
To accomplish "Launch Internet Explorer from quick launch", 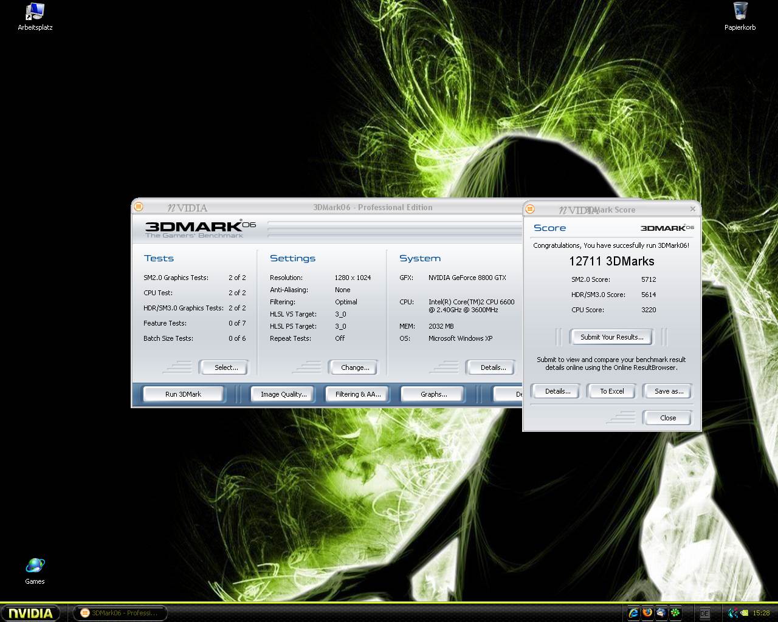I will [633, 613].
